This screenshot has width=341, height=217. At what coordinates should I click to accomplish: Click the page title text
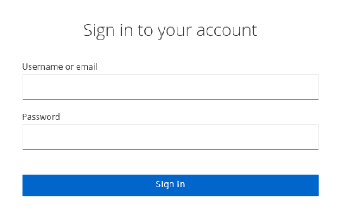tap(170, 30)
